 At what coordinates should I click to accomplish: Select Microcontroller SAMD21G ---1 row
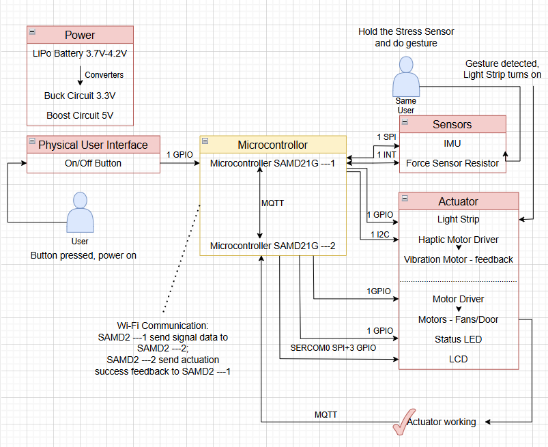(x=273, y=163)
